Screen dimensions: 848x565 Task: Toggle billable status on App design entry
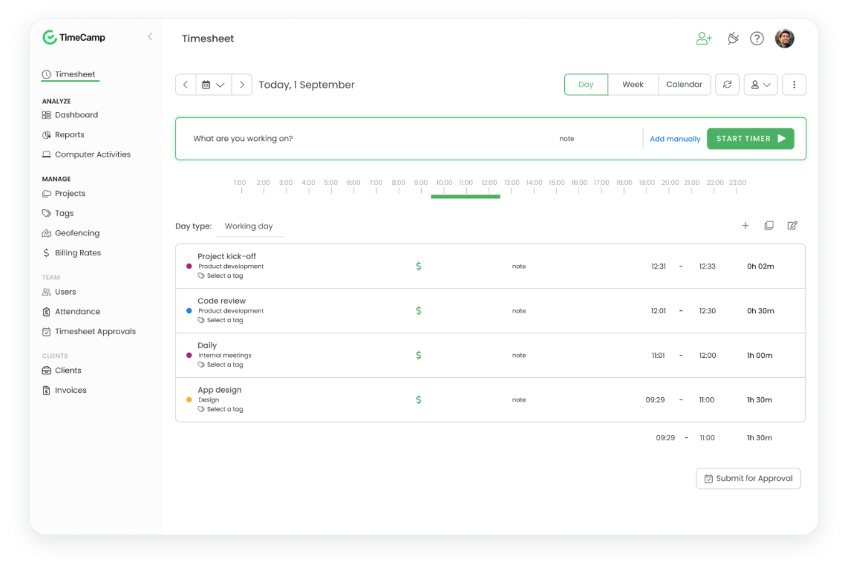coord(419,400)
